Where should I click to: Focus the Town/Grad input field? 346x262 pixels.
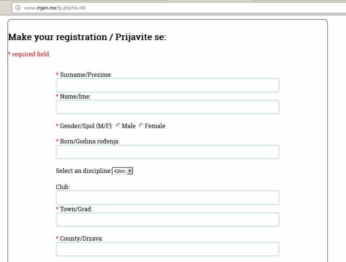(168, 220)
